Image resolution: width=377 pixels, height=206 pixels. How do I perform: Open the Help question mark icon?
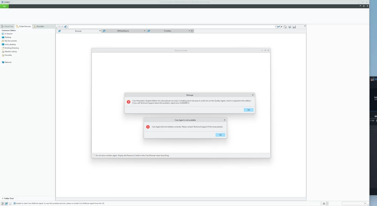[367, 6]
